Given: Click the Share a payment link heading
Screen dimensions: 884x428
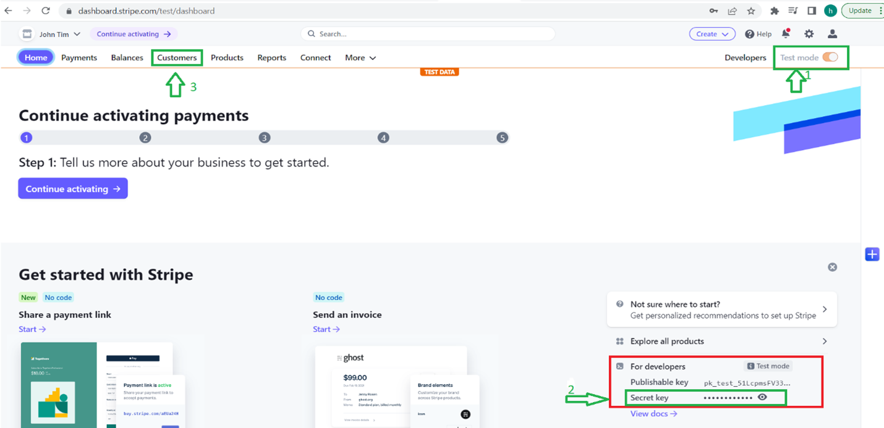Looking at the screenshot, I should [x=65, y=314].
